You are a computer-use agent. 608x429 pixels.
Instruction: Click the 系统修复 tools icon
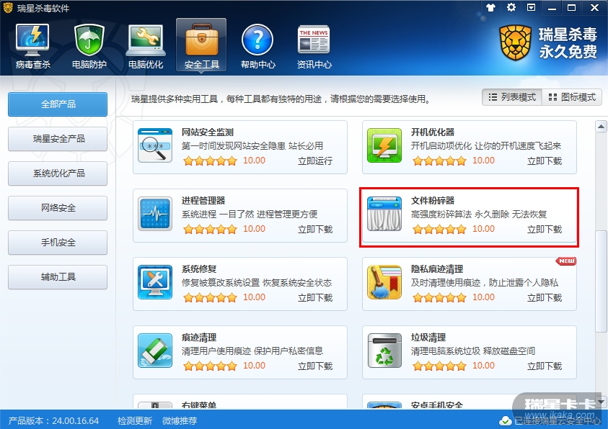(155, 282)
